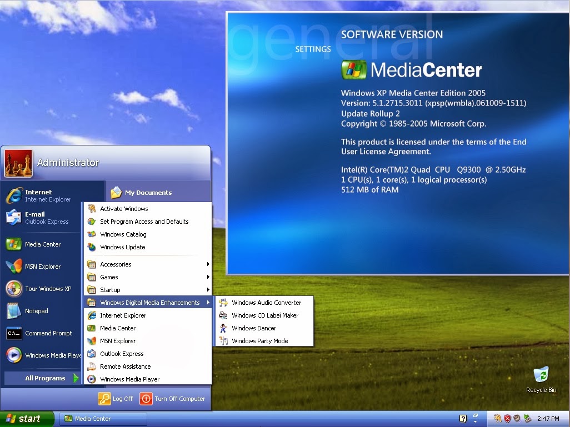
Task: Launch Windows Update
Action: tap(148, 247)
